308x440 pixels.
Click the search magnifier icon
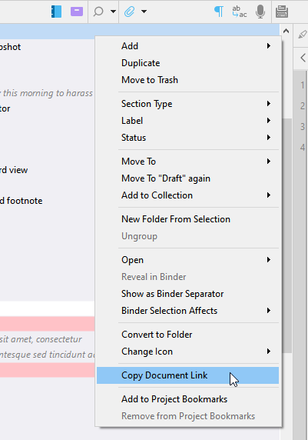[98, 12]
